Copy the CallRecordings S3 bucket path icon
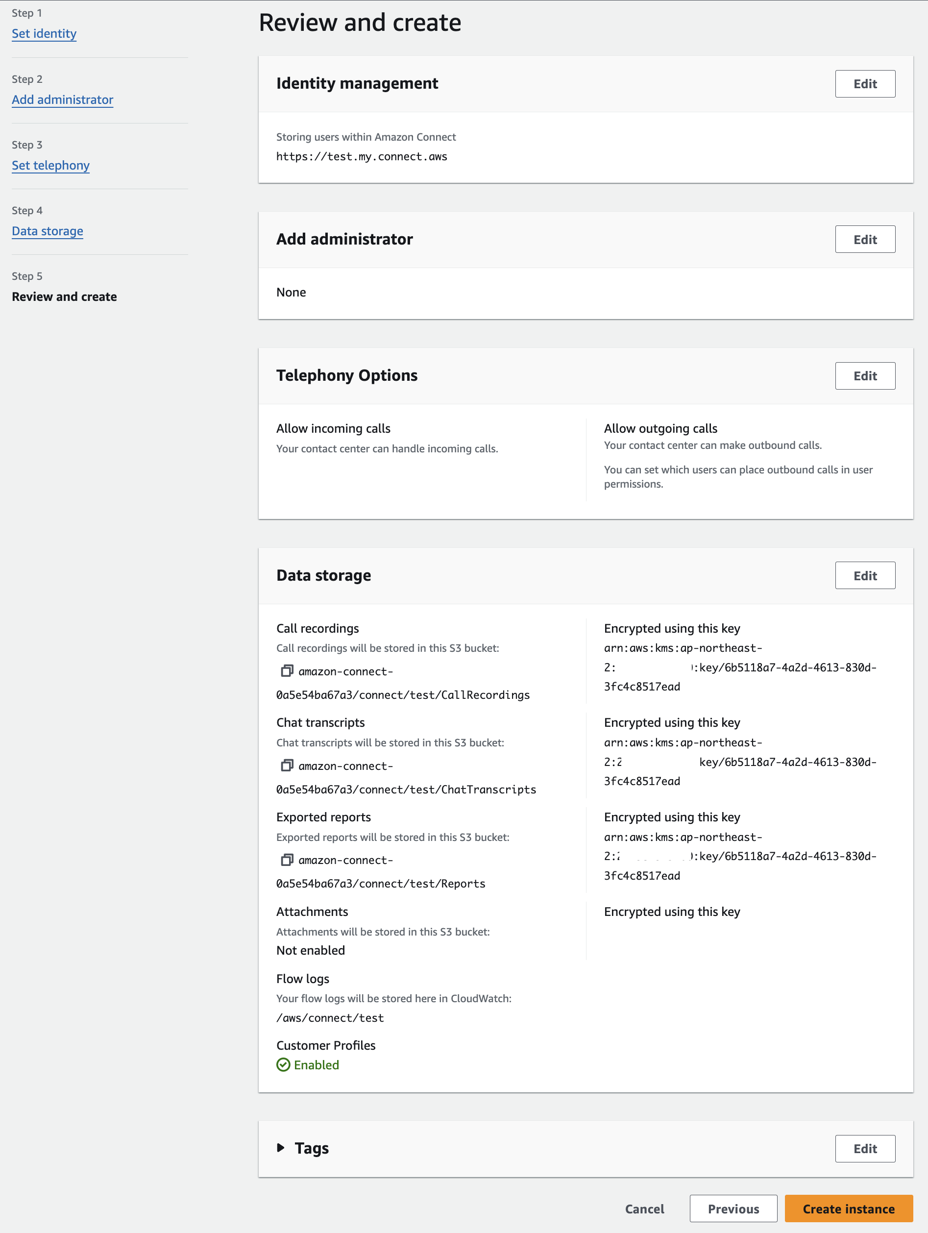This screenshot has height=1233, width=928. coord(287,670)
